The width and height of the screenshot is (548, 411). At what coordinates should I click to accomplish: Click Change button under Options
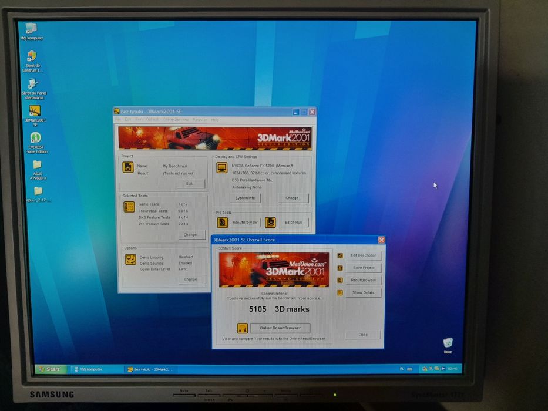[x=191, y=279]
